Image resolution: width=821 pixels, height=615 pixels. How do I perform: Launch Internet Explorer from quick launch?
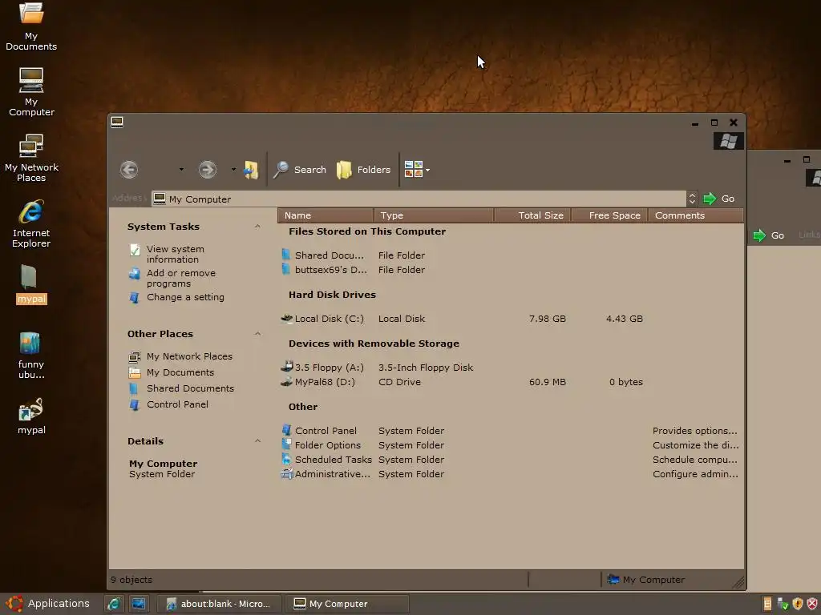114,604
